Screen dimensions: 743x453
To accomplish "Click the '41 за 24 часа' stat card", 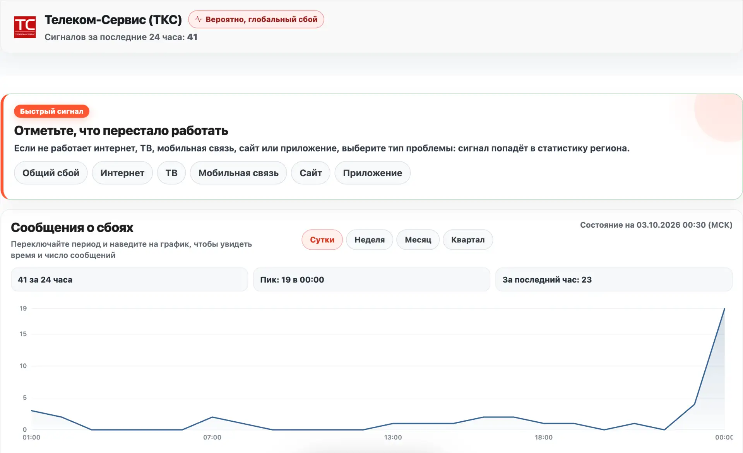I will coord(129,279).
